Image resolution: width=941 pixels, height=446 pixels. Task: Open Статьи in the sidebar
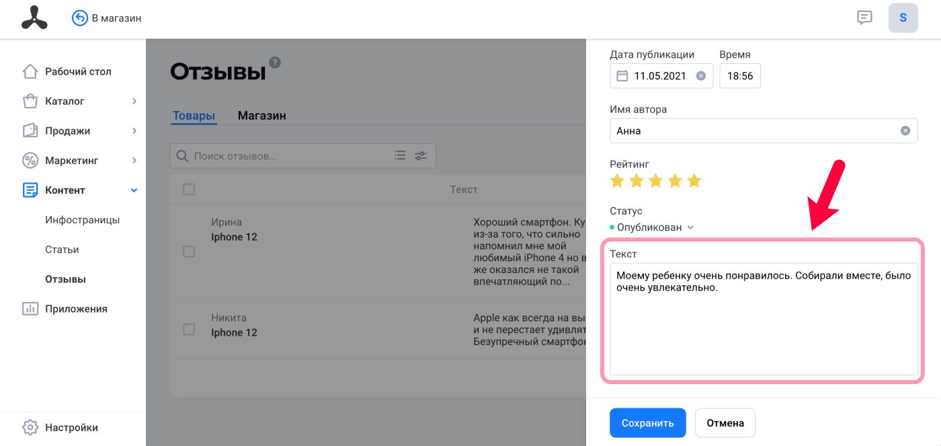click(x=62, y=250)
